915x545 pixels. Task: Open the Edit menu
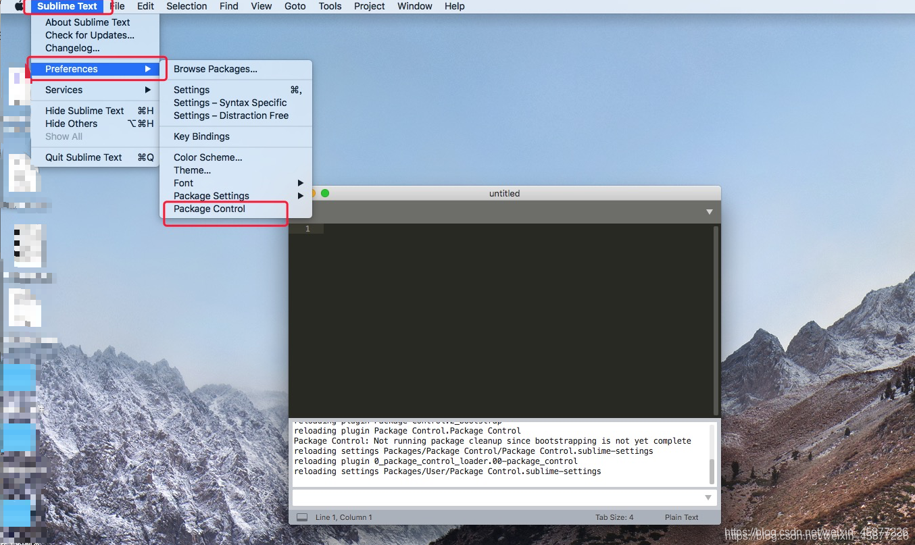click(x=145, y=6)
